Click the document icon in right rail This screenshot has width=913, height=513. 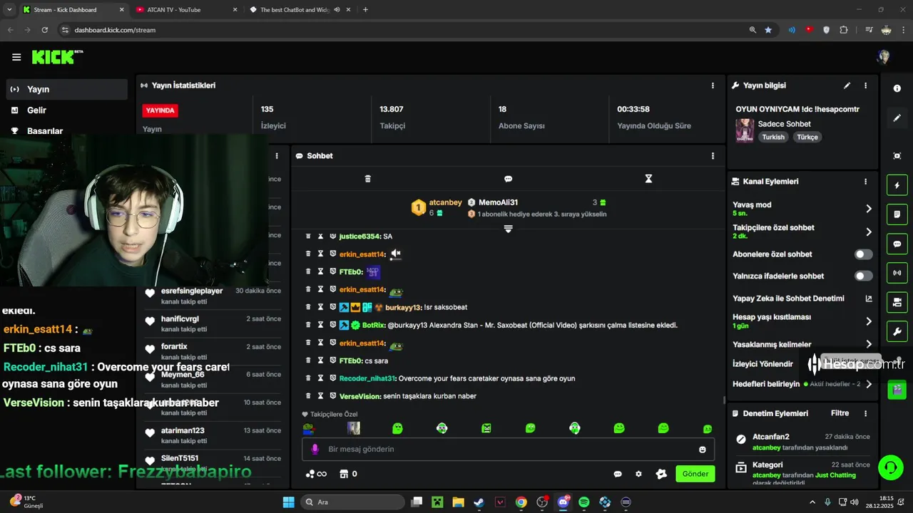tap(897, 214)
